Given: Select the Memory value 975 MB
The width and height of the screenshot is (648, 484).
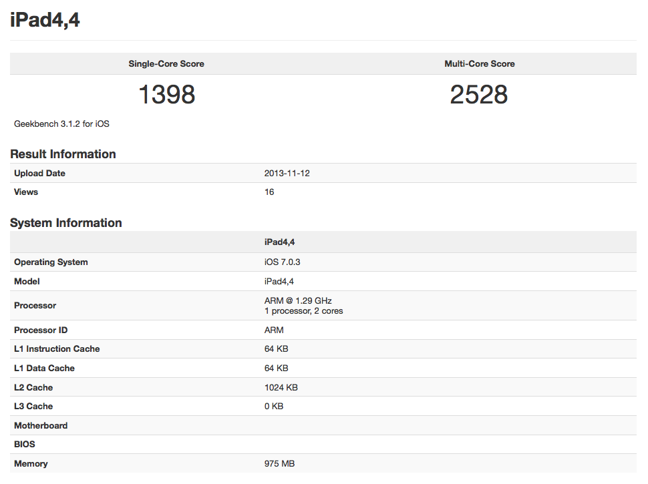Looking at the screenshot, I should (279, 464).
